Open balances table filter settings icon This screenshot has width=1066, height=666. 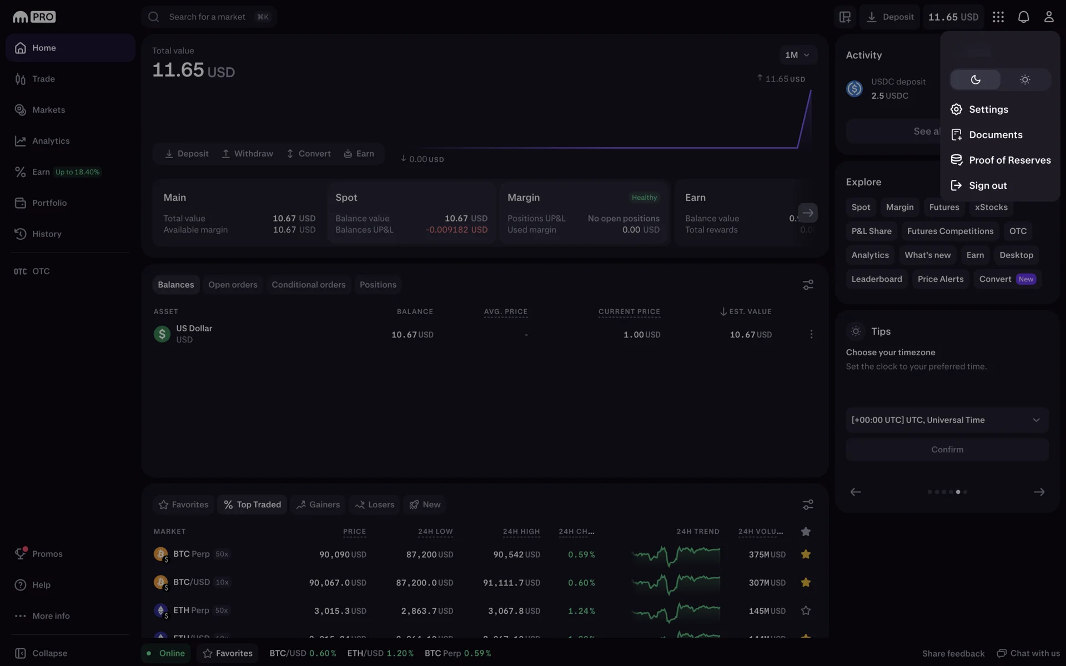click(x=808, y=285)
